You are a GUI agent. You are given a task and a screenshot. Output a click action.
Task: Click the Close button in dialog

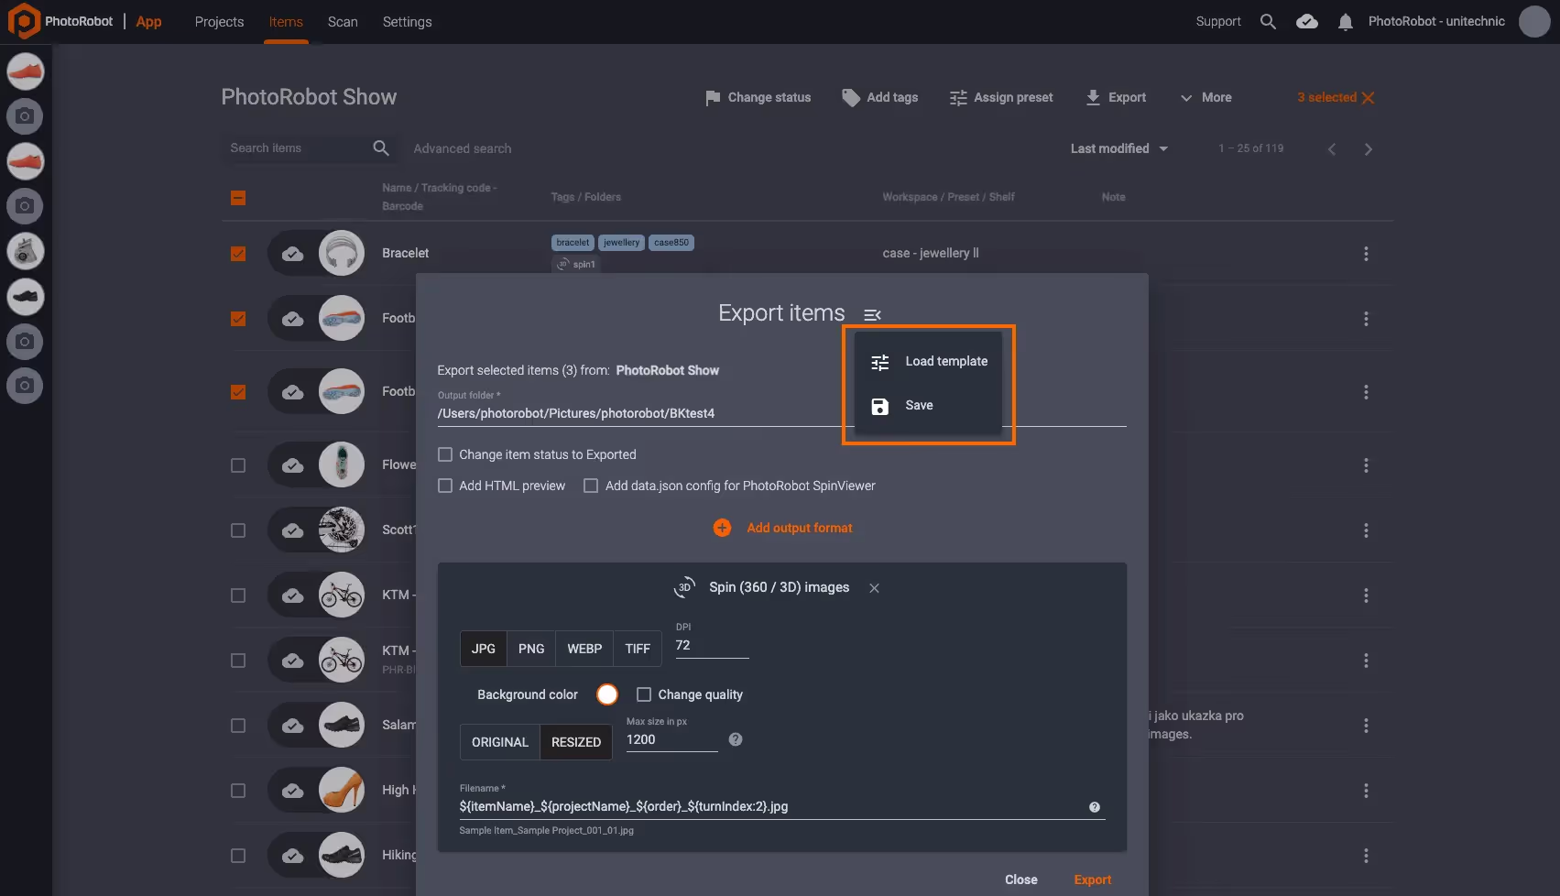click(1021, 880)
